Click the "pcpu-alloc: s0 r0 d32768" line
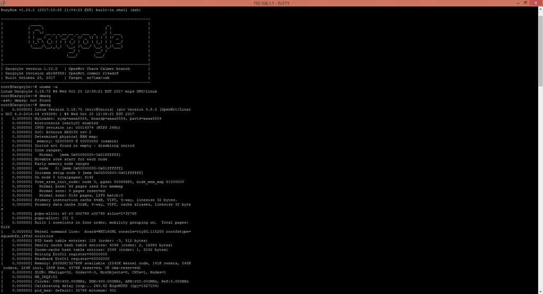Image resolution: width=543 pixels, height=294 pixels. [x=68, y=213]
